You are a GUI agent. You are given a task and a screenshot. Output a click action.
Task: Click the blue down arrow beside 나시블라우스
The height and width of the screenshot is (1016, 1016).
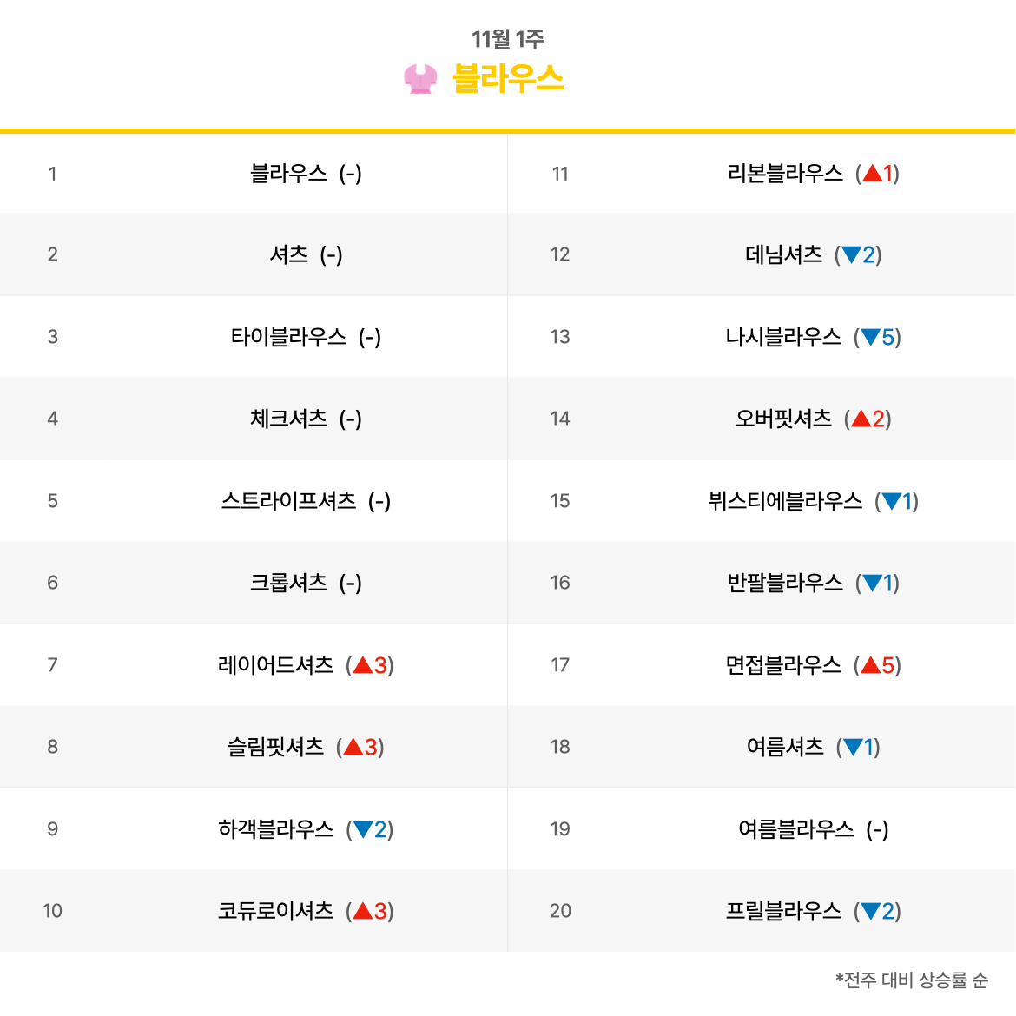[x=870, y=337]
